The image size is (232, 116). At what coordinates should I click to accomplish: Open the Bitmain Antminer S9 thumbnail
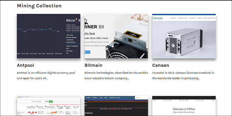(x=116, y=36)
